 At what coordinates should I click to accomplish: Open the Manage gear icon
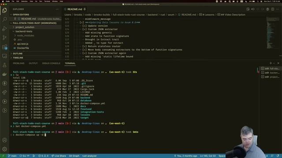(4, 149)
